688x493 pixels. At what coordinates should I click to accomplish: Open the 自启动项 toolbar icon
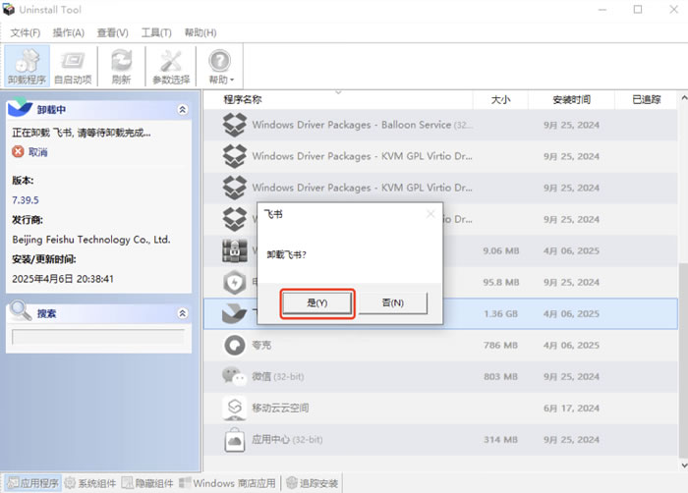tap(73, 61)
